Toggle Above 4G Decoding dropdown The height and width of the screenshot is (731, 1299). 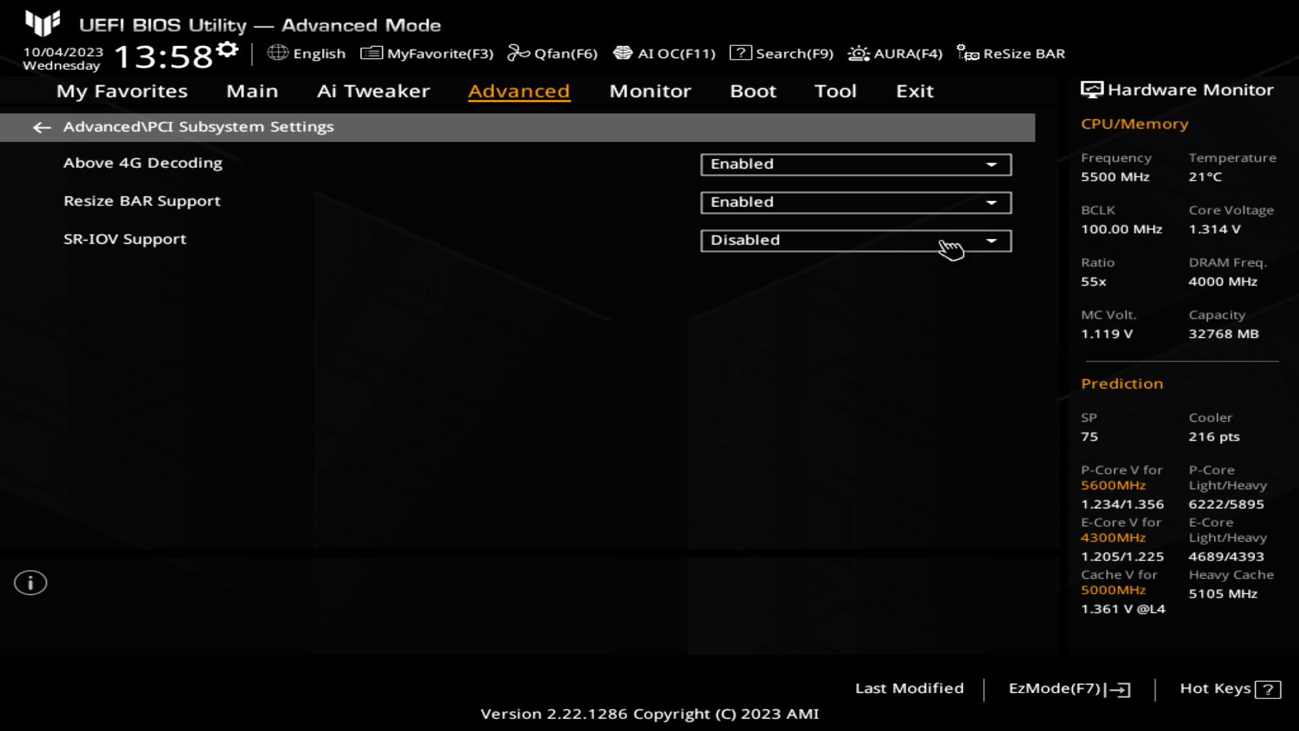(x=991, y=163)
